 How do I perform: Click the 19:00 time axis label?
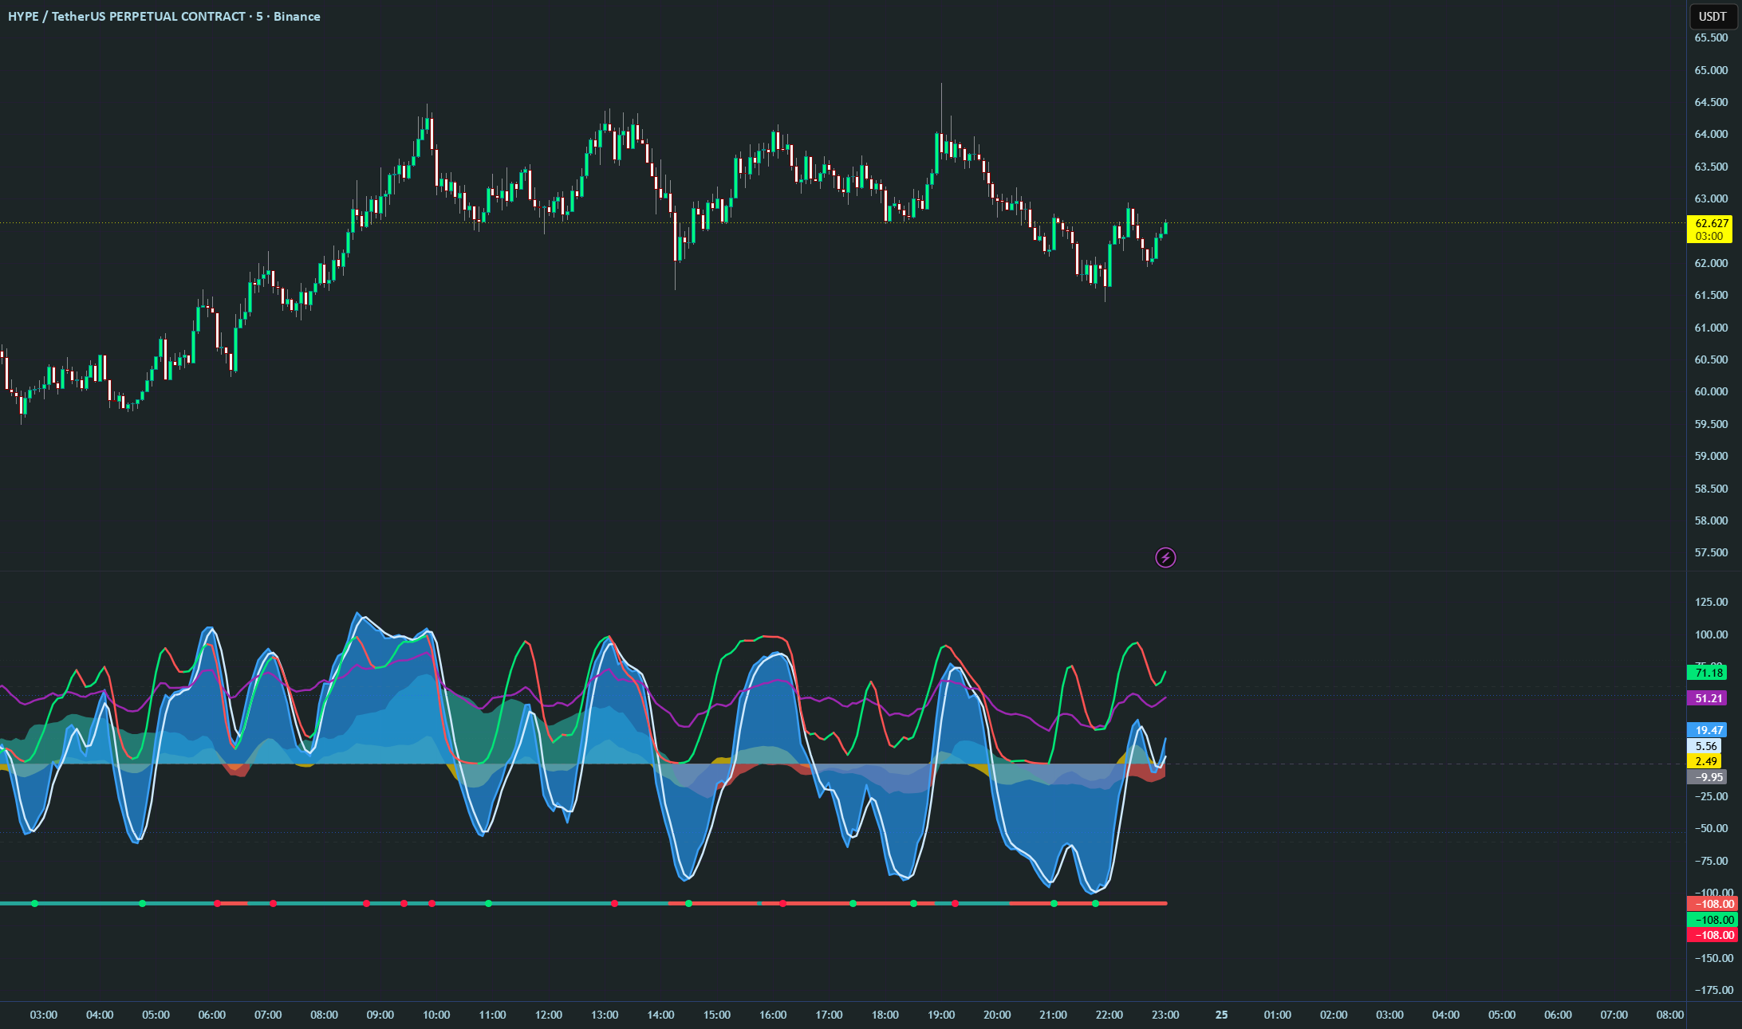(x=941, y=1015)
